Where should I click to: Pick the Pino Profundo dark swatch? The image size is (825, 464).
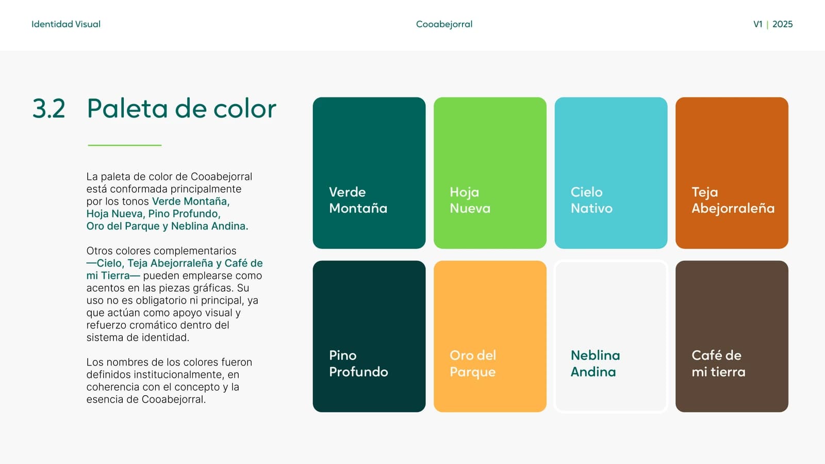pyautogui.click(x=369, y=336)
